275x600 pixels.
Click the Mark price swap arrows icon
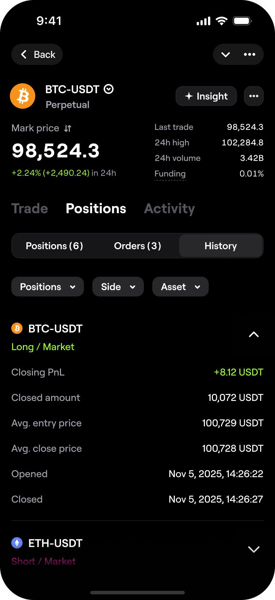point(68,128)
